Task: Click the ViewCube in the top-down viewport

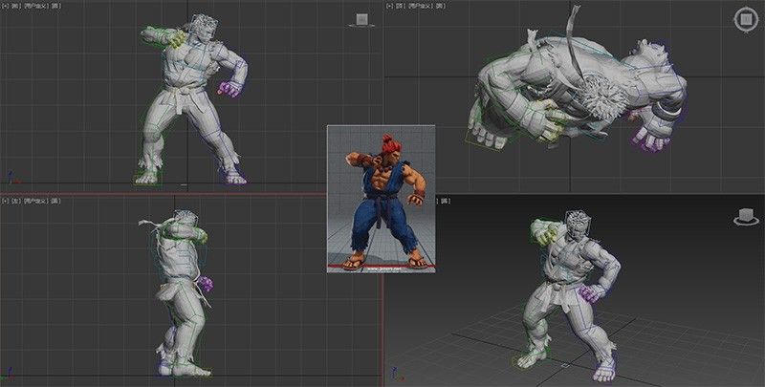Action: click(746, 19)
